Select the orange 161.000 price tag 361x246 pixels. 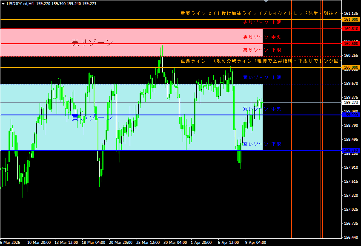351,20
